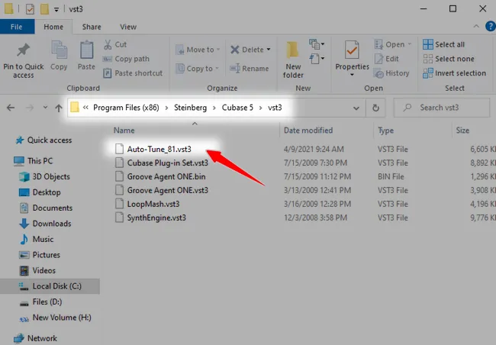Open the address bar history dropdown
Image resolution: width=496 pixels, height=345 pixels.
pos(356,108)
